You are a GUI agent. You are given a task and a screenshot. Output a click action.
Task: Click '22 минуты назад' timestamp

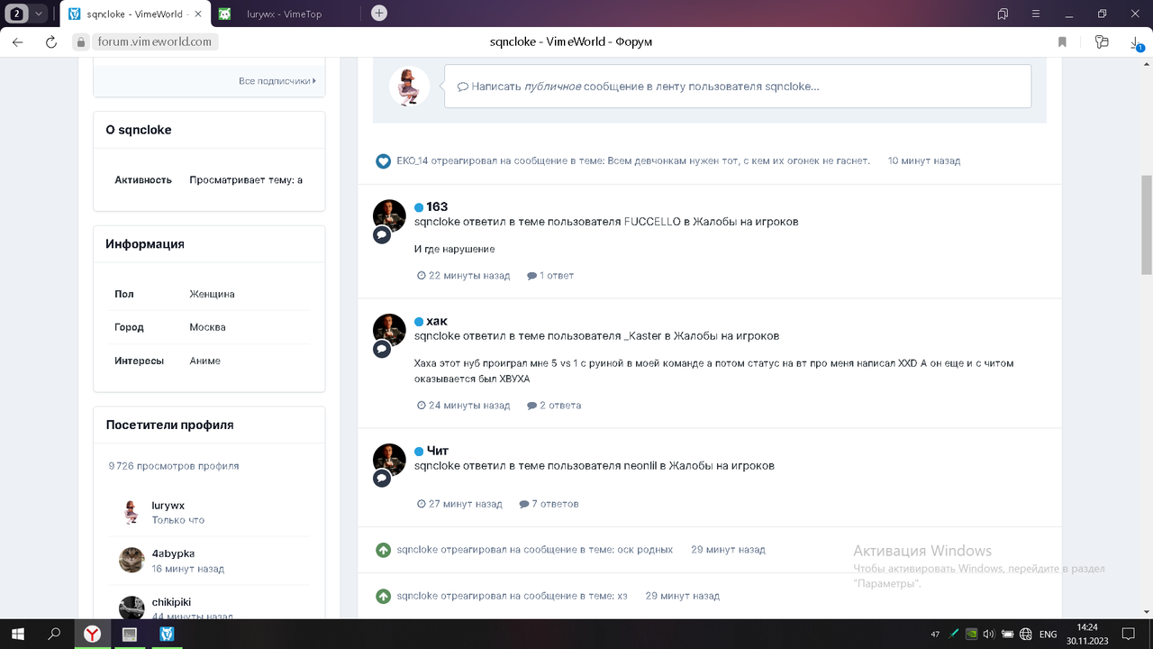(x=464, y=276)
